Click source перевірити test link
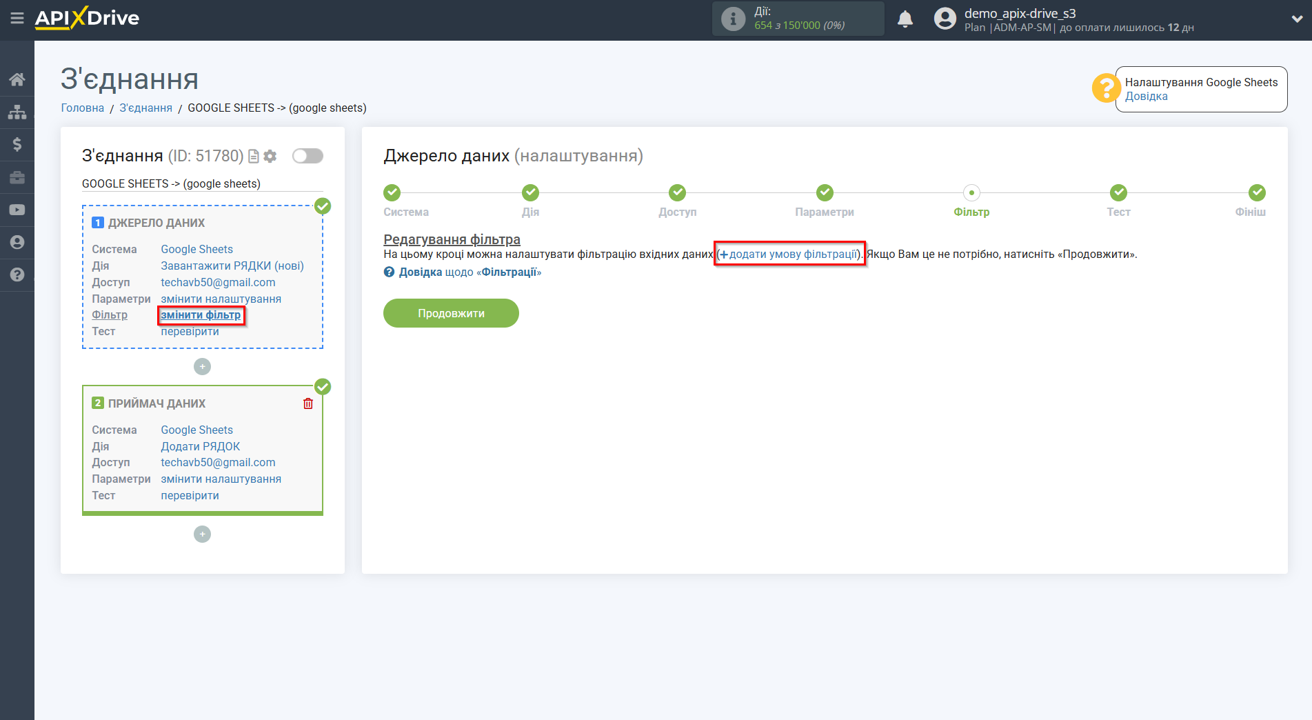This screenshot has width=1312, height=720. click(x=190, y=332)
